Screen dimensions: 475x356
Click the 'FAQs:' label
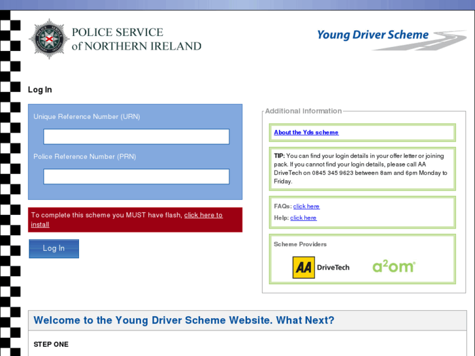coord(283,206)
